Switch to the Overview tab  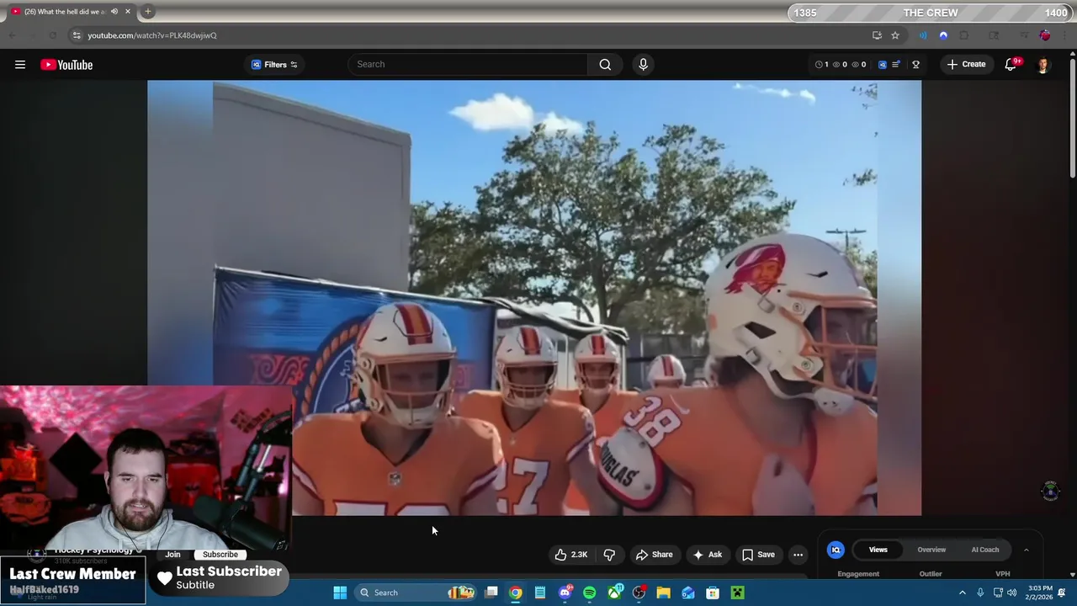[931, 550]
